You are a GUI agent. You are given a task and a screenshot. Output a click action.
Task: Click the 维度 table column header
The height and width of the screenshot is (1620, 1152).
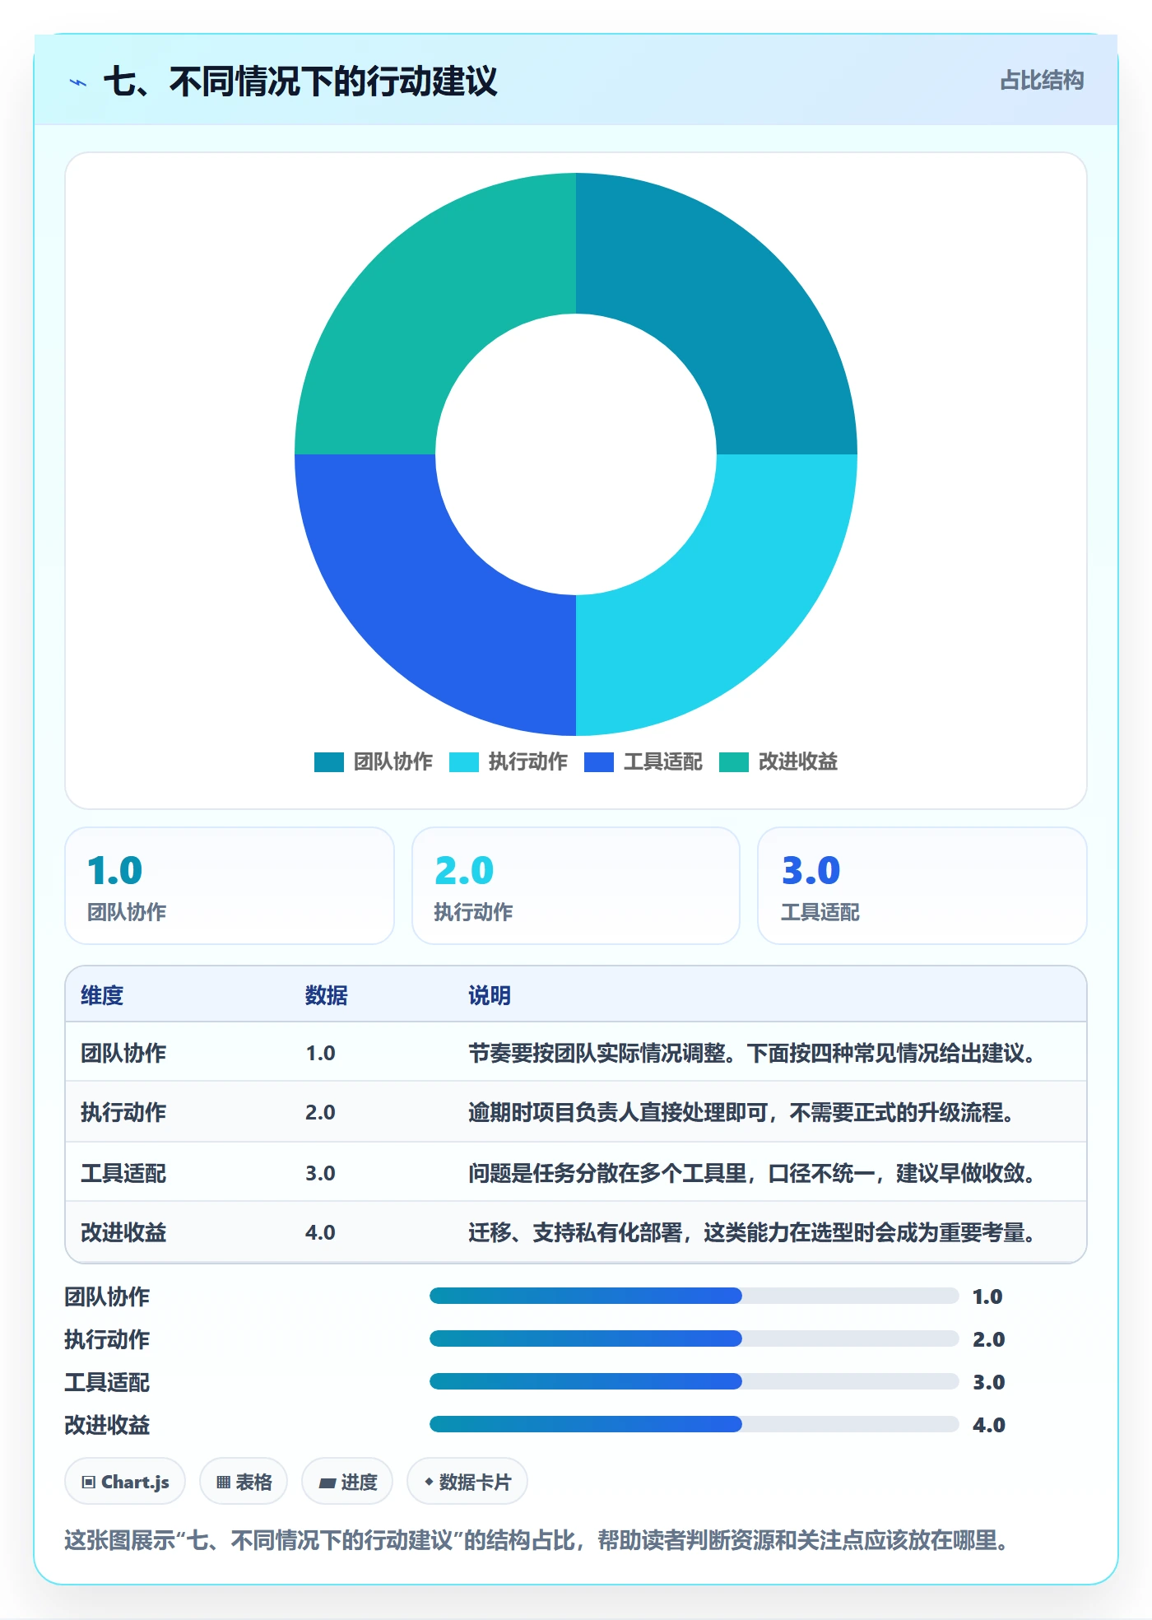pyautogui.click(x=102, y=995)
